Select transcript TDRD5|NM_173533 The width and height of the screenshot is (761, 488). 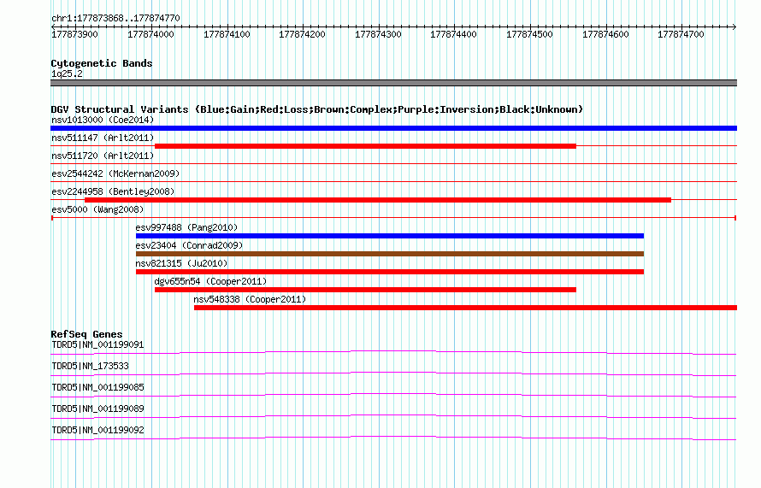[x=91, y=367]
